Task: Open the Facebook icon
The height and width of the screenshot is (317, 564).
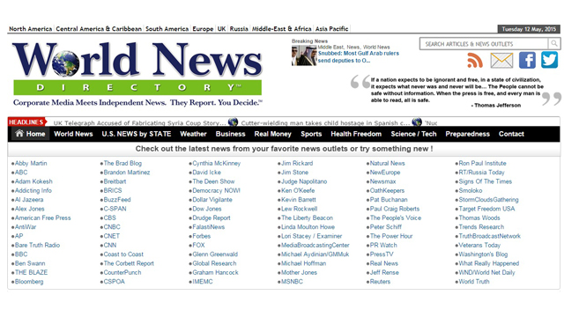Action: click(x=527, y=60)
